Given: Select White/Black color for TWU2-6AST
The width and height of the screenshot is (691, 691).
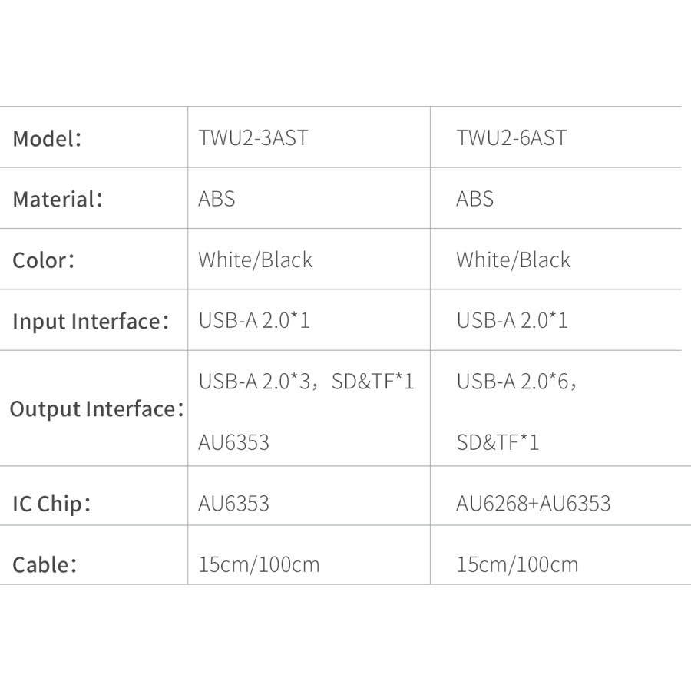Looking at the screenshot, I should 513,260.
